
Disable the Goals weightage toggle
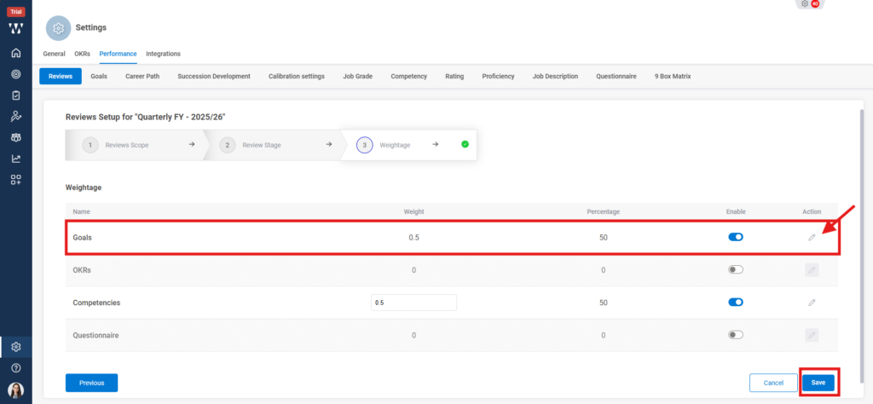(x=735, y=237)
